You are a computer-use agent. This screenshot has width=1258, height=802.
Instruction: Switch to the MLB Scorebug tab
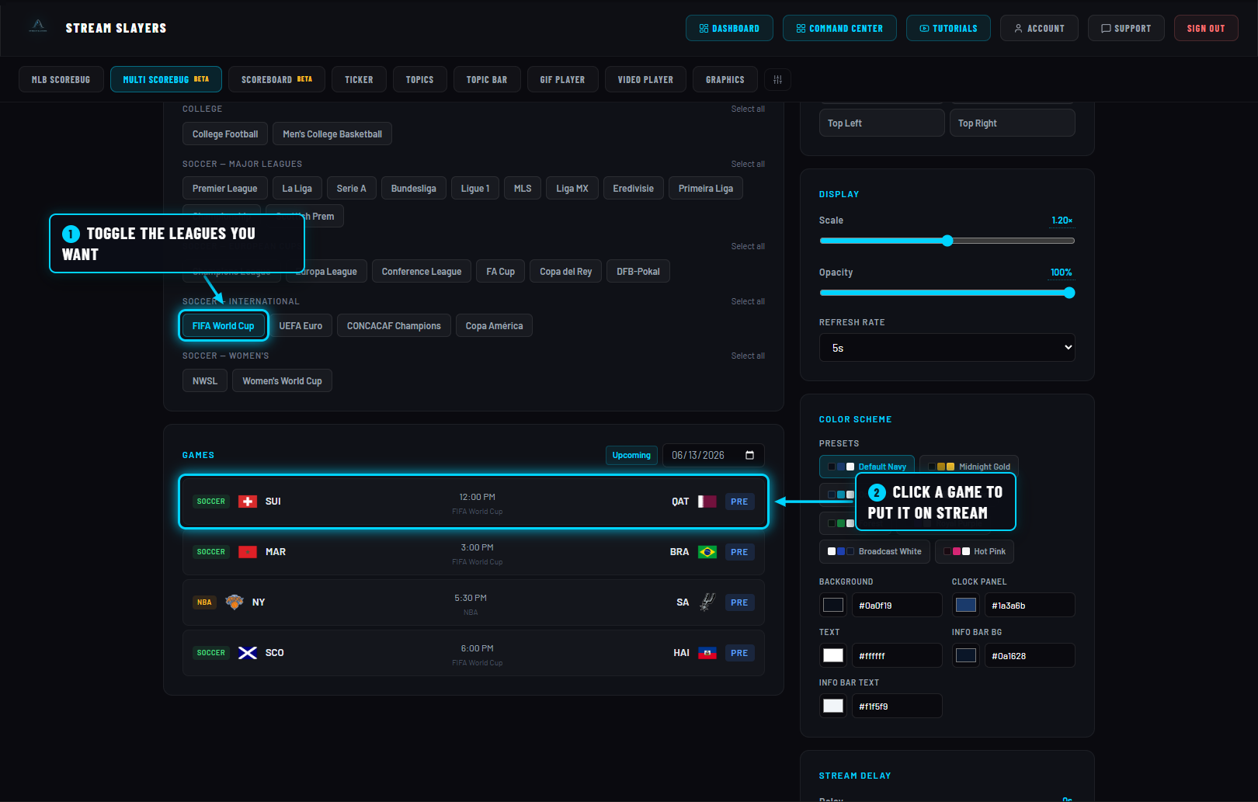coord(61,79)
